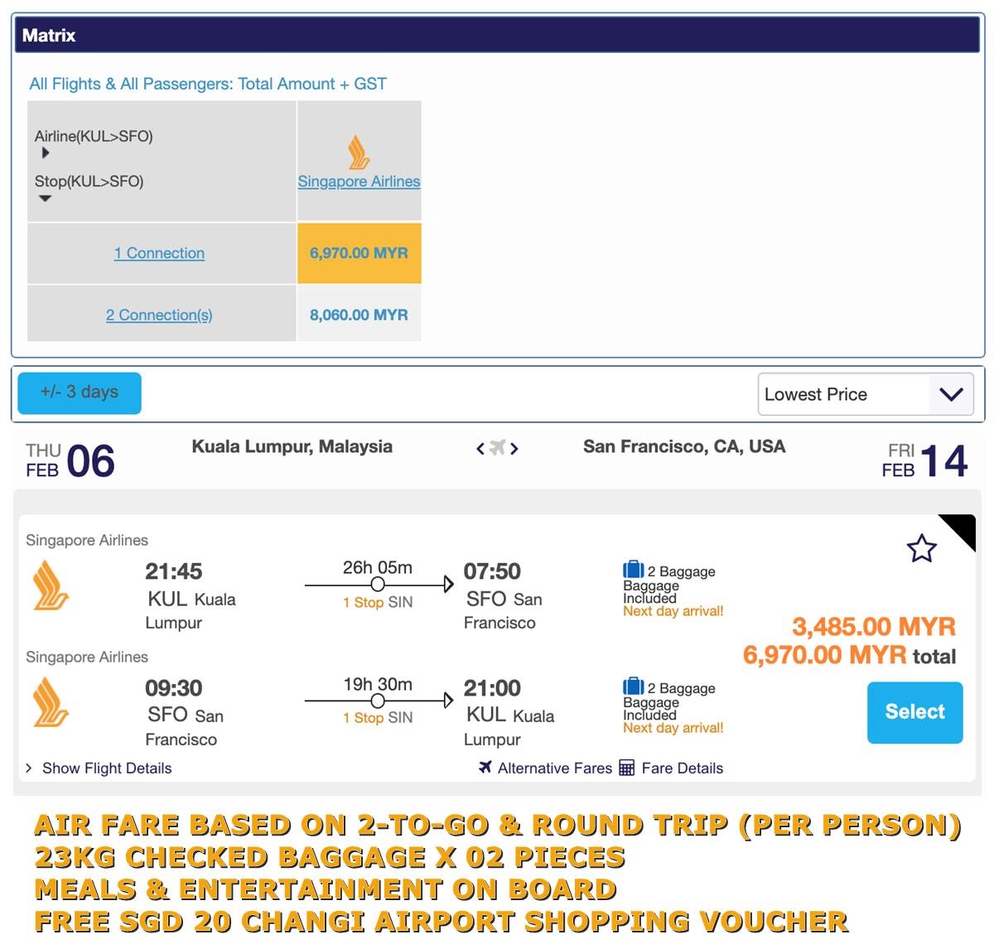This screenshot has width=994, height=949.
Task: Favorite this itinerary with star icon
Action: [921, 548]
